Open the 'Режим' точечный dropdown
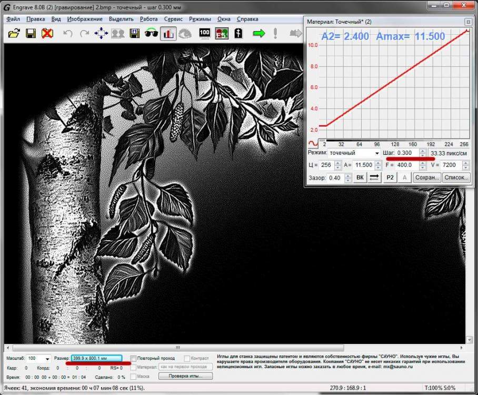 [x=376, y=153]
